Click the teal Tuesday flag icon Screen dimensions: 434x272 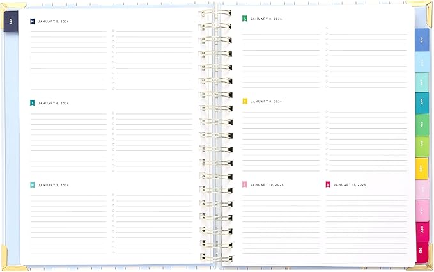(33, 103)
